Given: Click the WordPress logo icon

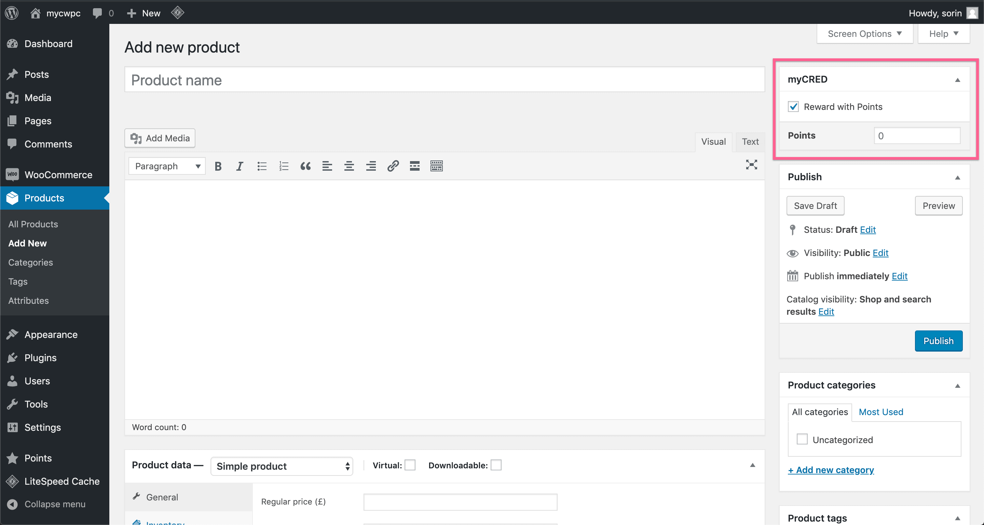Looking at the screenshot, I should [12, 13].
